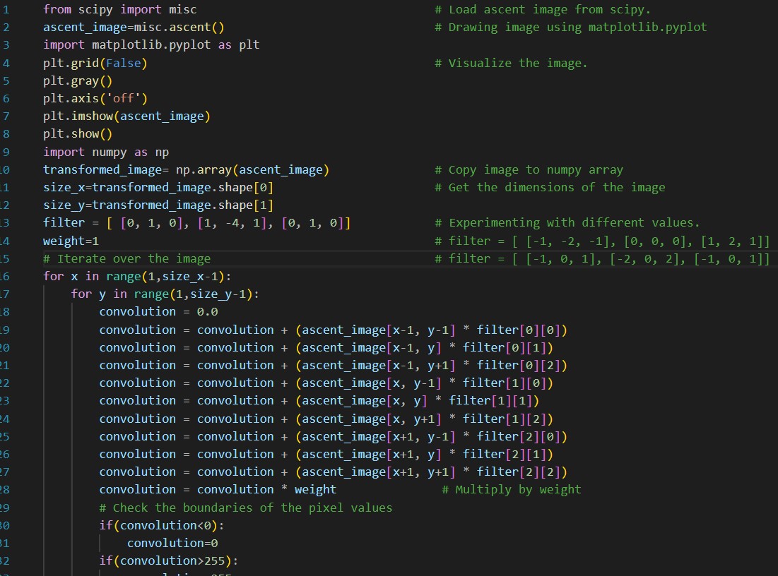
Task: Click the 'ascent_image=misc.ascent()' code line
Action: click(x=134, y=28)
